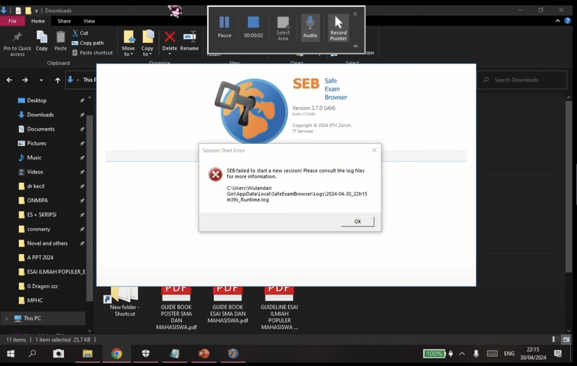
Task: Switch to large icons view
Action: pyautogui.click(x=566, y=340)
